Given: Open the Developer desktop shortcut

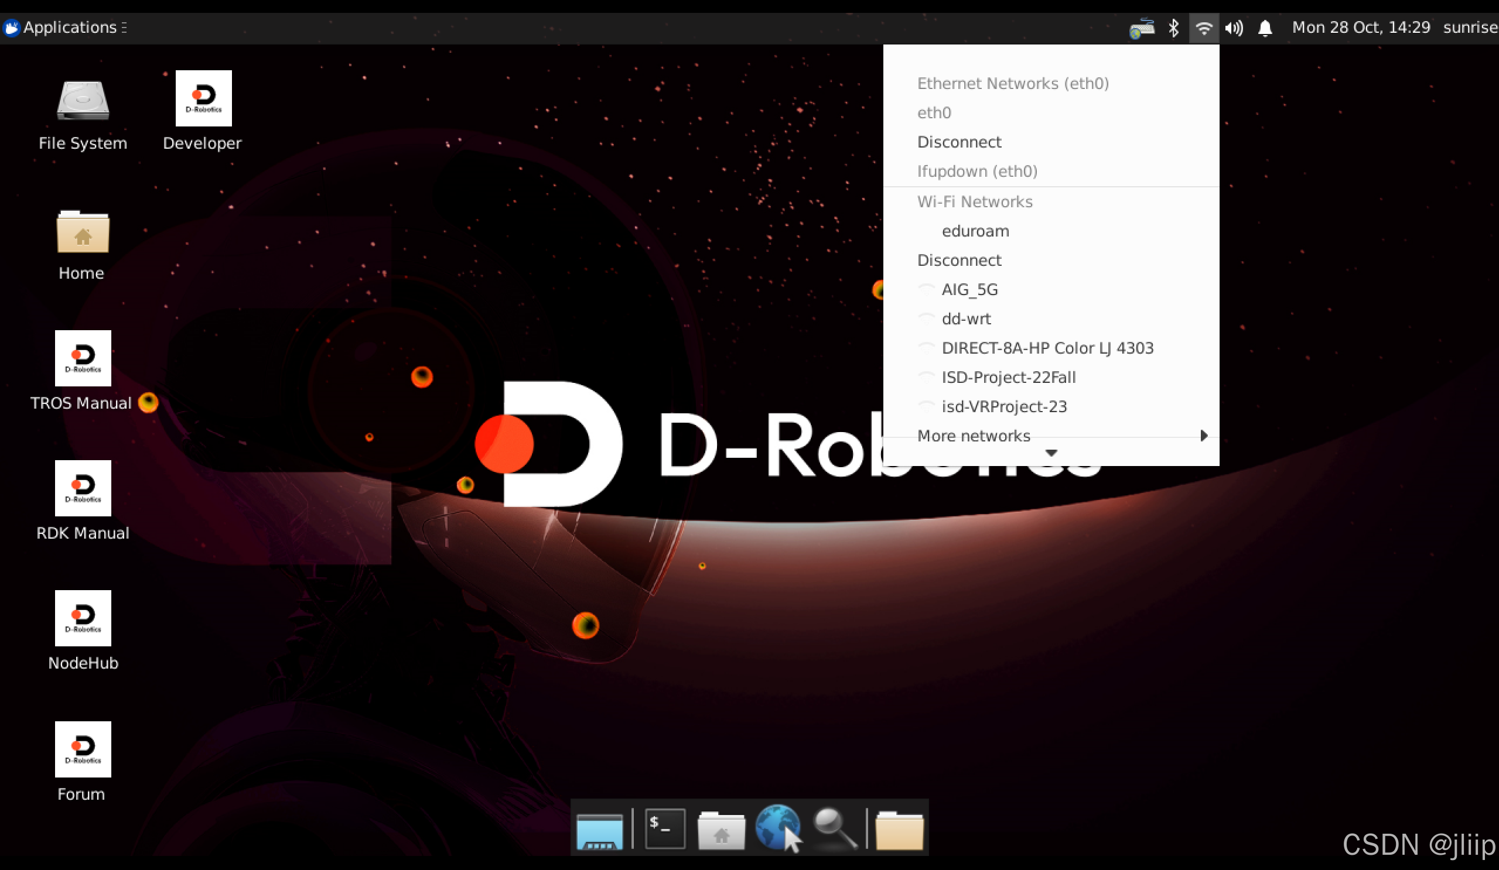Looking at the screenshot, I should coord(203,99).
